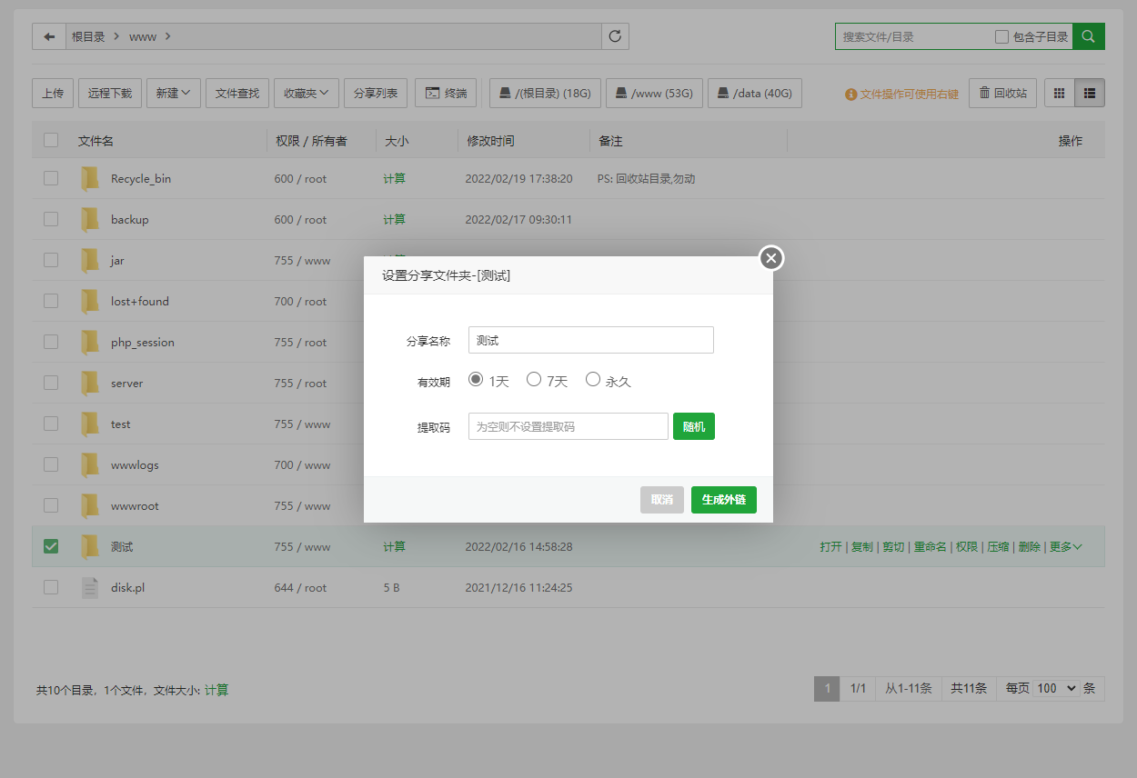Switch to grid view layout
This screenshot has height=778, width=1137.
(x=1058, y=93)
